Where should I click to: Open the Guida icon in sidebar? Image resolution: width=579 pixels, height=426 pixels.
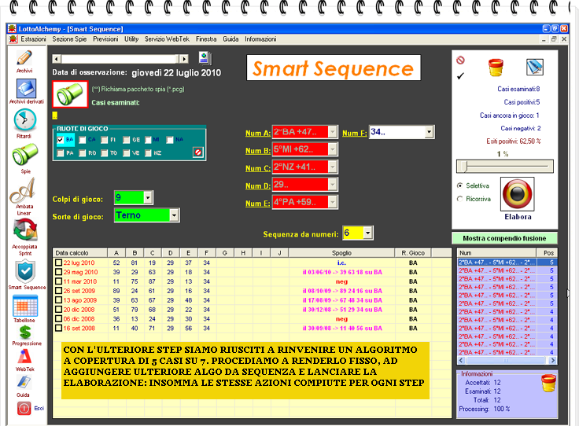pyautogui.click(x=24, y=382)
